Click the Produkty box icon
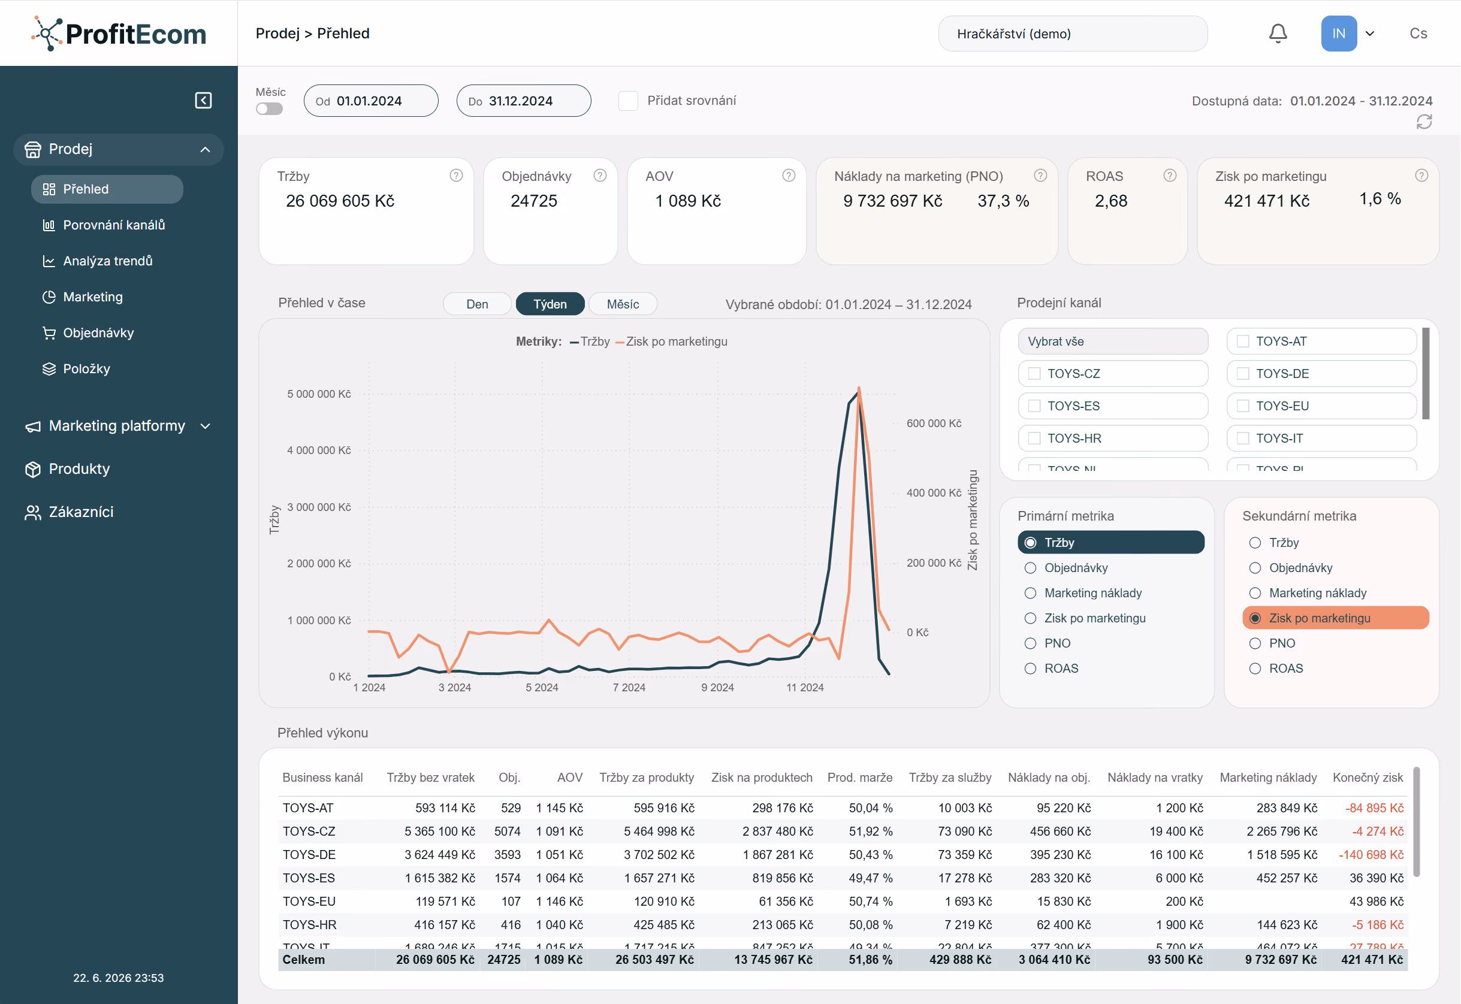This screenshot has height=1004, width=1461. click(33, 469)
